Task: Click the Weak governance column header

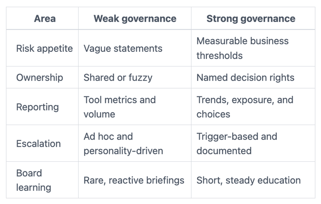Action: [x=135, y=19]
